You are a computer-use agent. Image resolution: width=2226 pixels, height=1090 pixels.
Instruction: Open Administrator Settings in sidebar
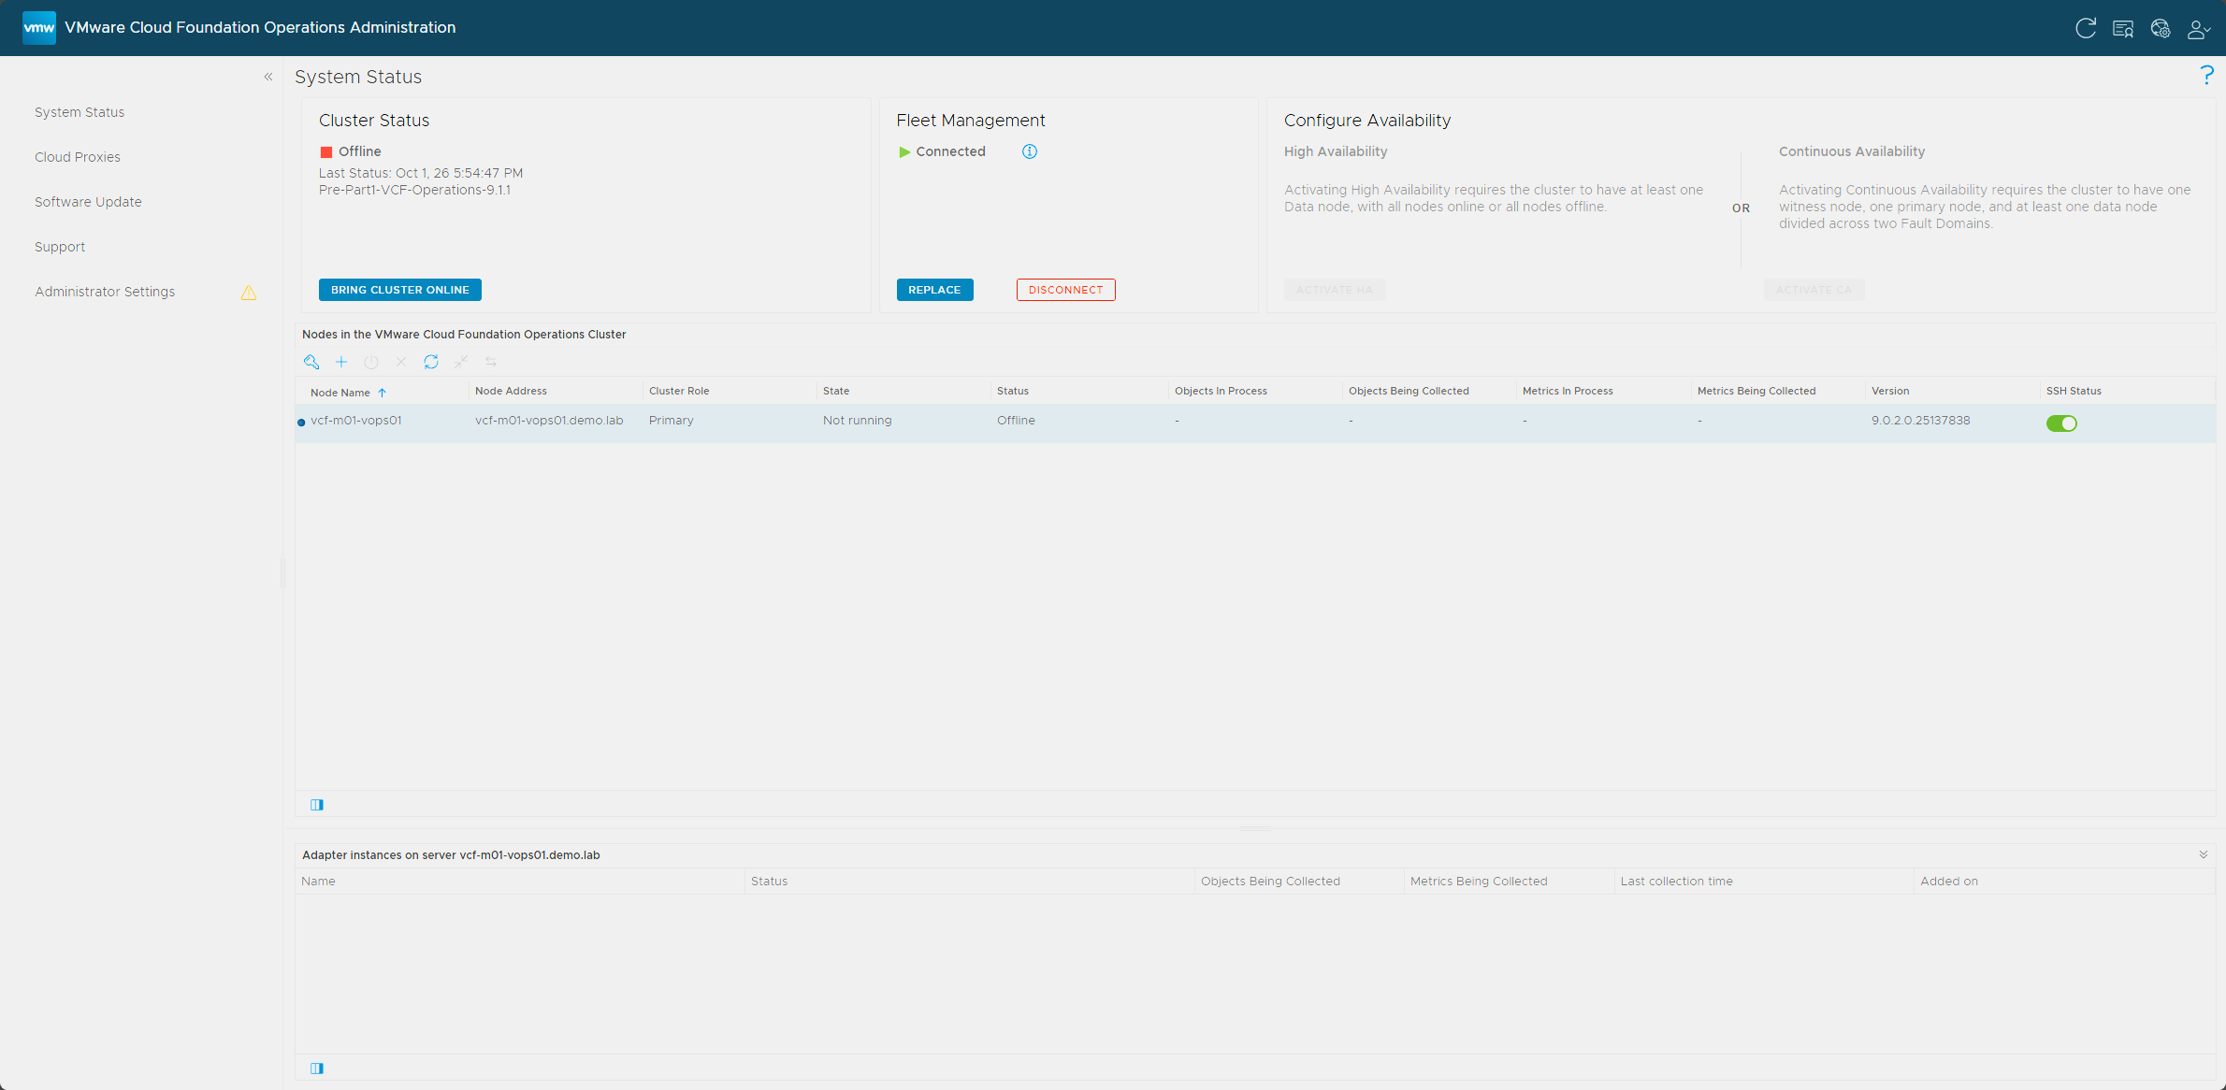pos(105,292)
